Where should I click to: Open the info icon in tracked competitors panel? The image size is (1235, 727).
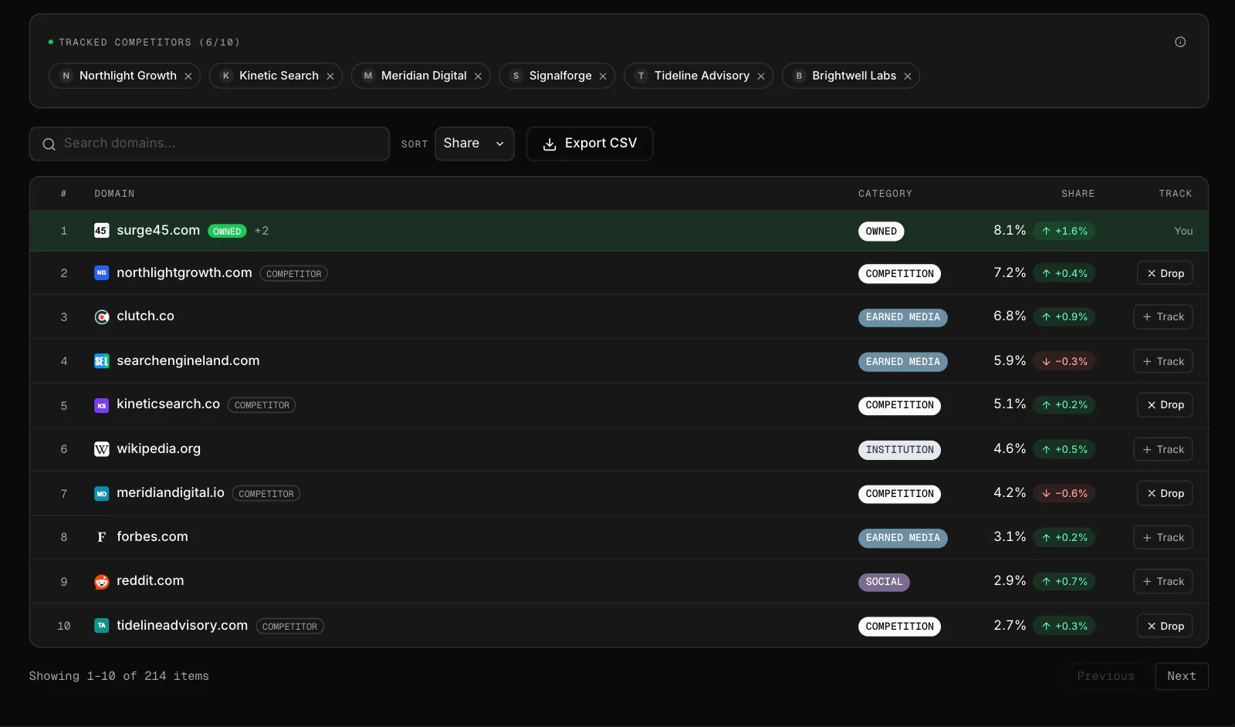1180,42
